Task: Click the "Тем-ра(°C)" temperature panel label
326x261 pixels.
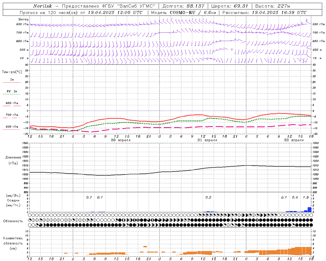Action: [x=12, y=72]
